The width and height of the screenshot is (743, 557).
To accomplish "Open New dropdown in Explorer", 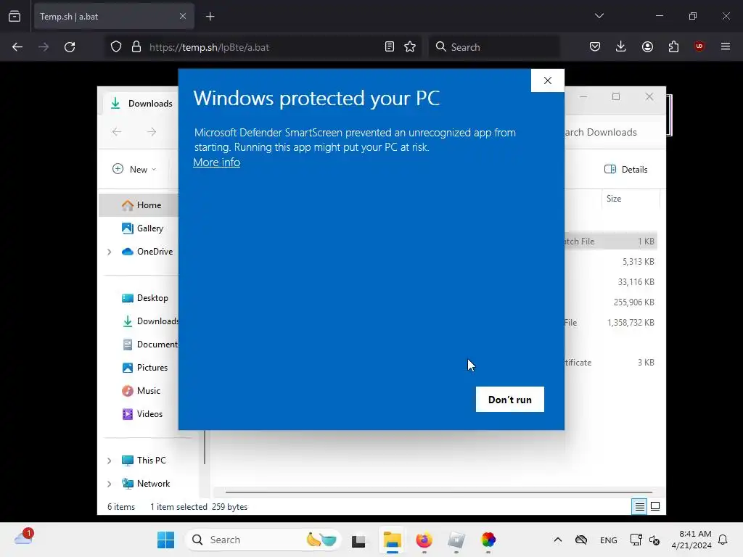I will 134,170.
